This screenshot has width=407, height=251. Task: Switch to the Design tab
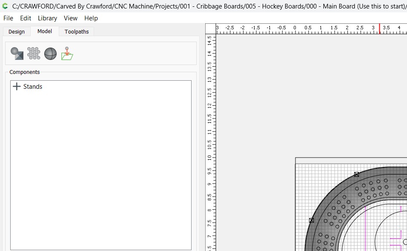17,32
